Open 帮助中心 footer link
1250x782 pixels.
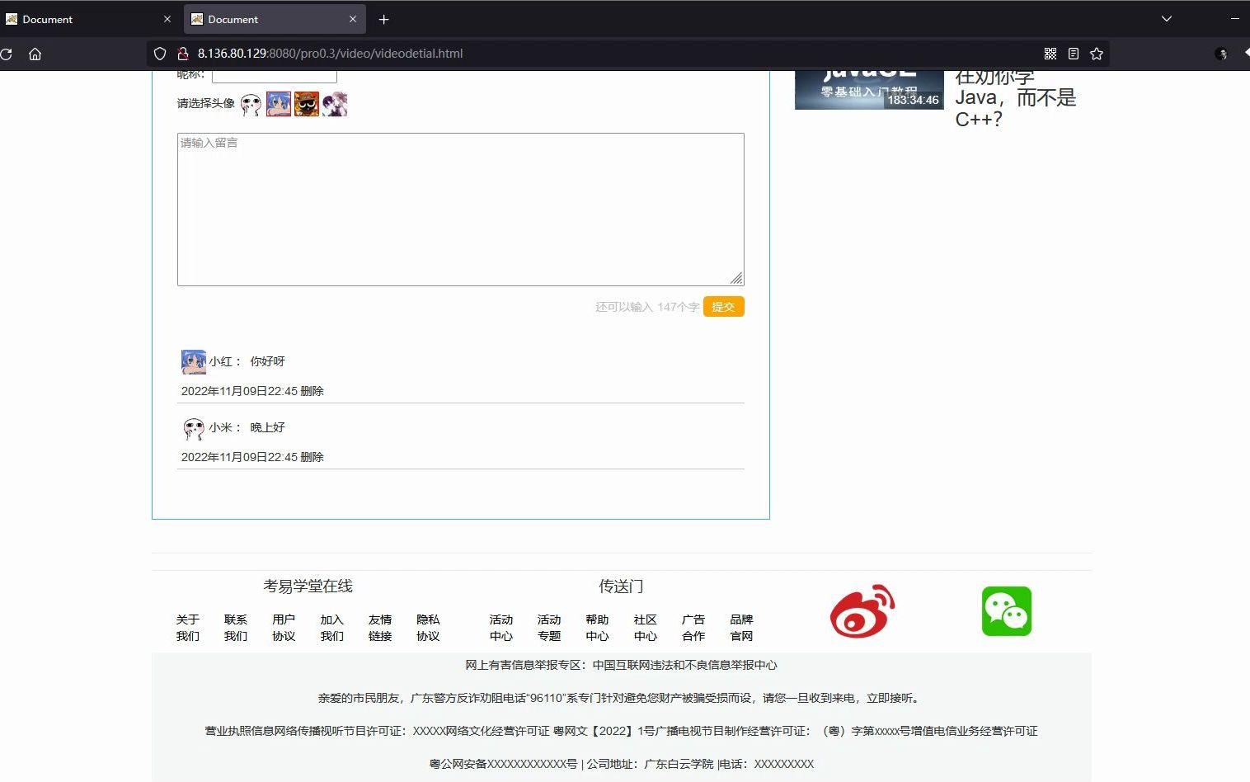pyautogui.click(x=597, y=628)
